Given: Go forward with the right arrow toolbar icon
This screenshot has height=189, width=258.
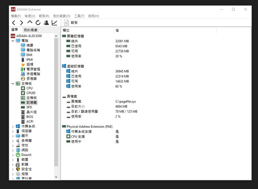Looking at the screenshot, I should pos(21,23).
